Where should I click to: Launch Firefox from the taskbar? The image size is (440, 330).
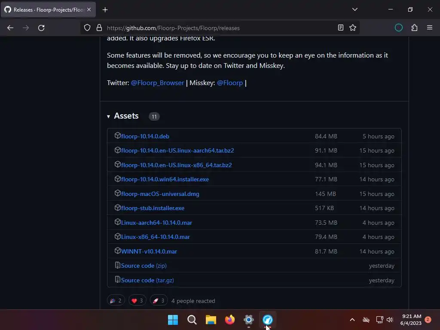230,320
